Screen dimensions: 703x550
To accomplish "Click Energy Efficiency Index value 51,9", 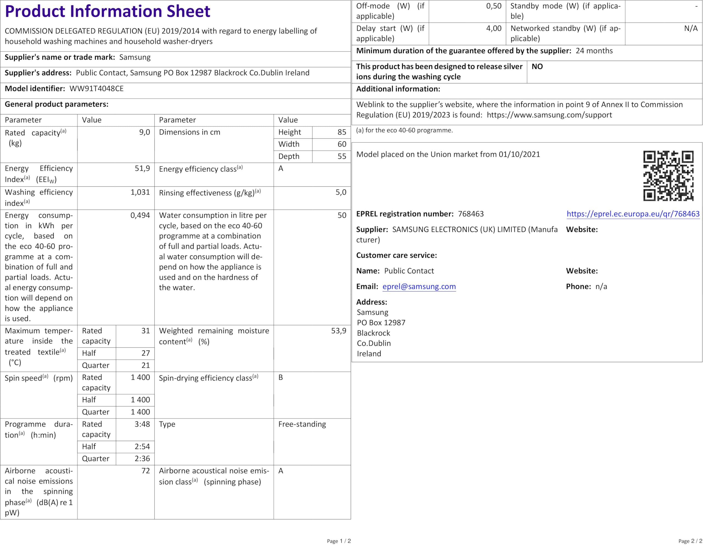I will tap(142, 168).
